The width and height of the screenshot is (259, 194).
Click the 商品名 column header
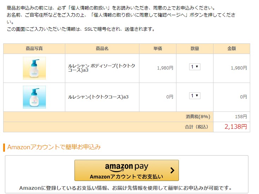(x=102, y=49)
